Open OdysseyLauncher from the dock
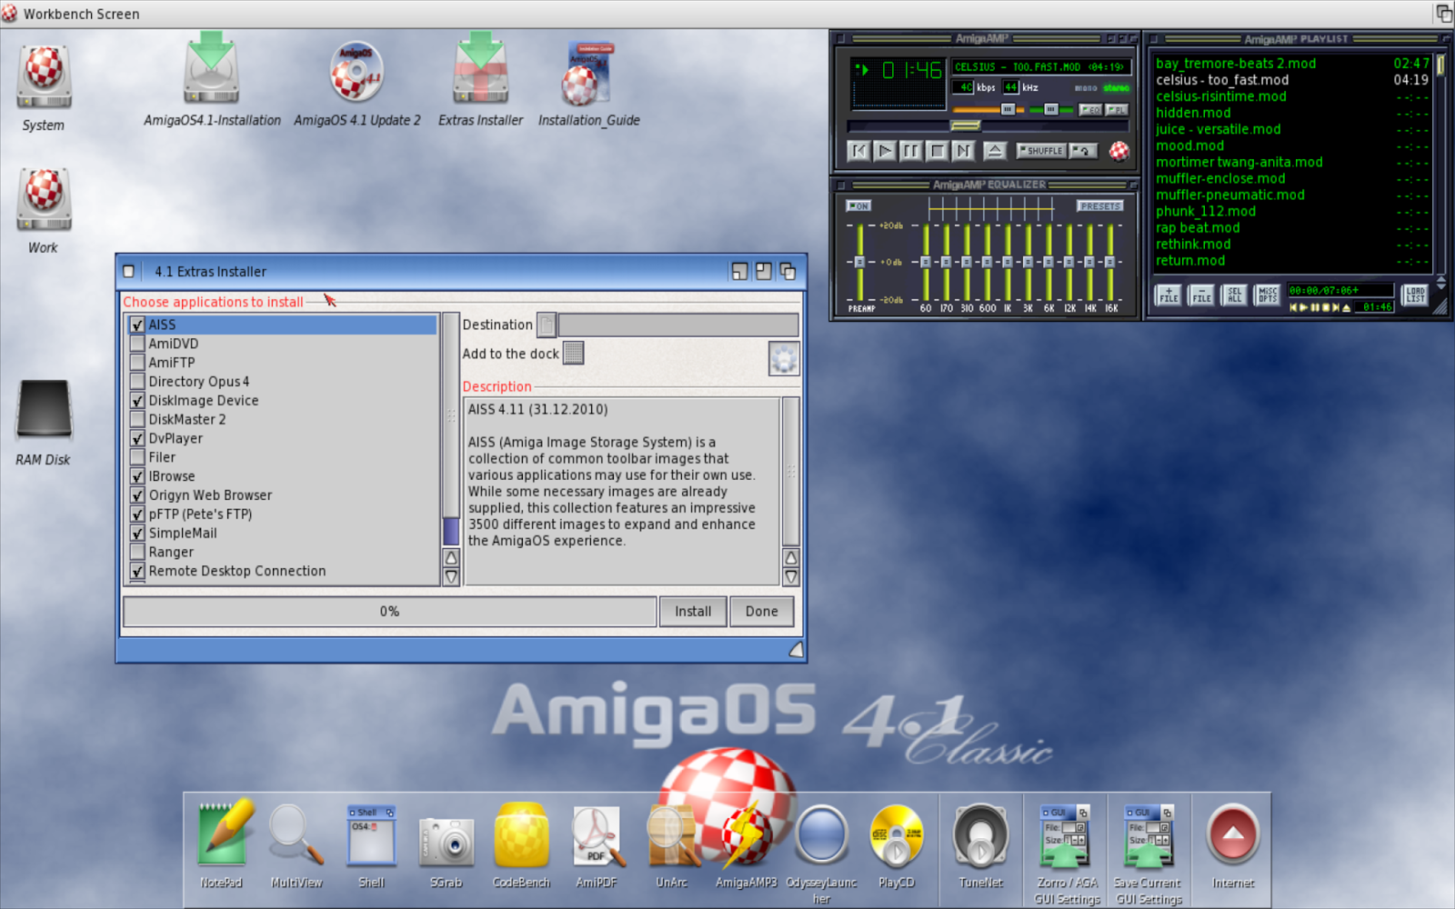The height and width of the screenshot is (909, 1455). click(821, 834)
